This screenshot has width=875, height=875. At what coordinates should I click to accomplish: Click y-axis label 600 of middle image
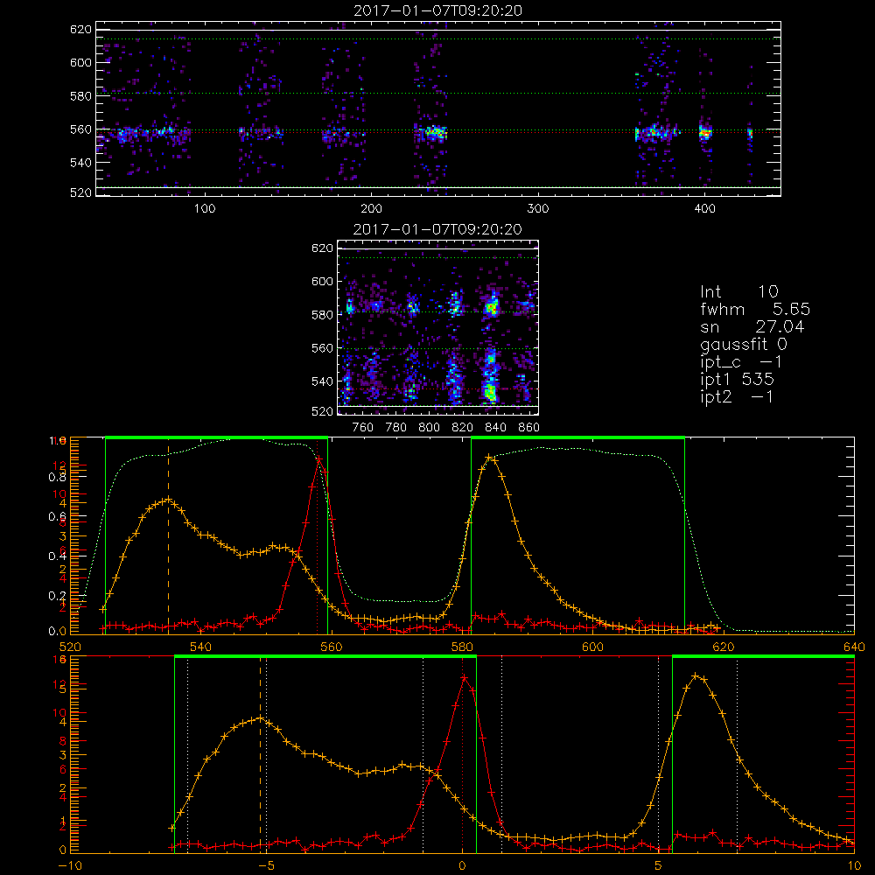(322, 281)
